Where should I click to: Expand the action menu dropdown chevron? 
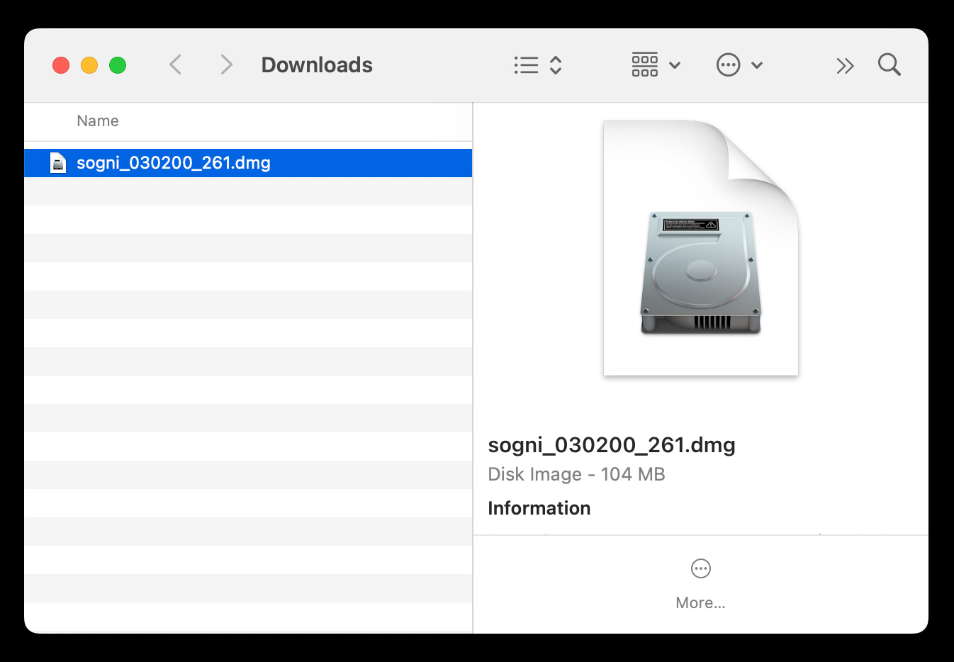[757, 65]
